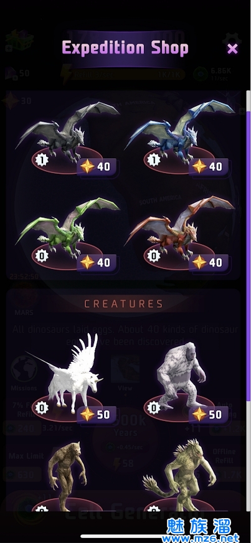Select the white Pegasus unicorn creature
This screenshot has width=251, height=543.
point(65,374)
